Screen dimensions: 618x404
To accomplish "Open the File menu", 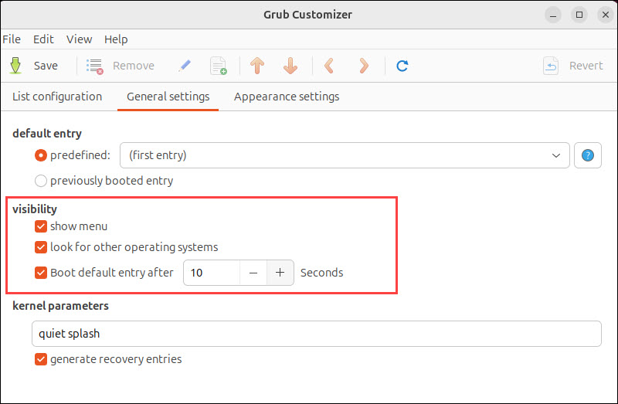I will [x=12, y=39].
